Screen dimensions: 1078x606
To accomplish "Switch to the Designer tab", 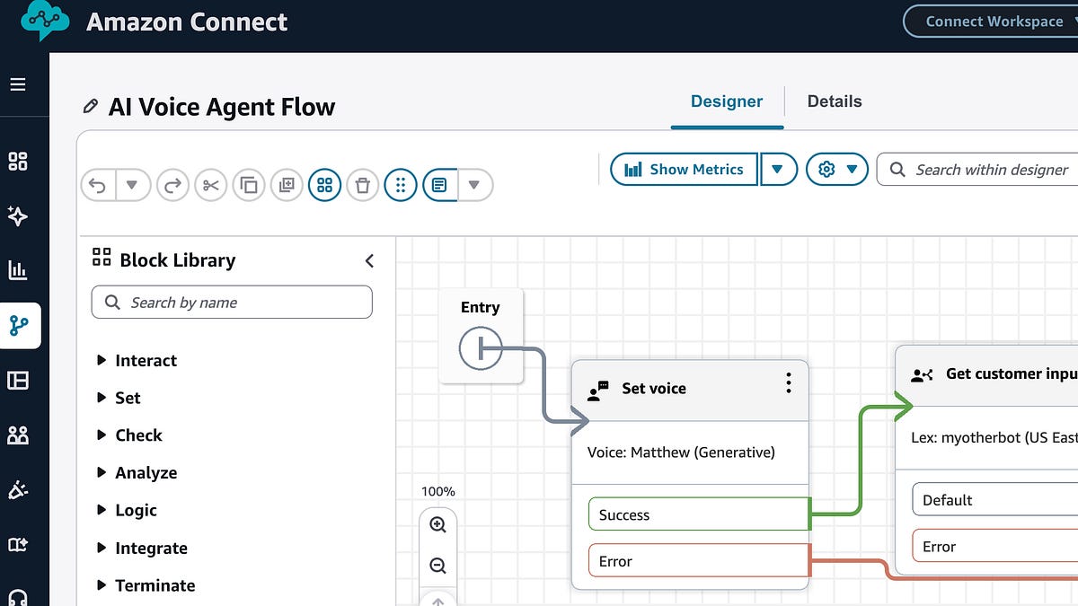I will (x=727, y=101).
